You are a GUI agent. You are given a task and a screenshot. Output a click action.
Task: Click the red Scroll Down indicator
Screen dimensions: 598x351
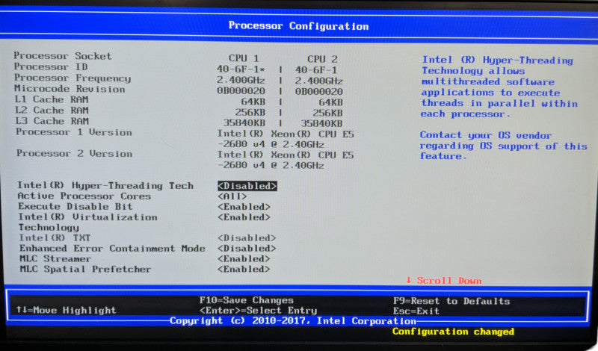tap(443, 281)
